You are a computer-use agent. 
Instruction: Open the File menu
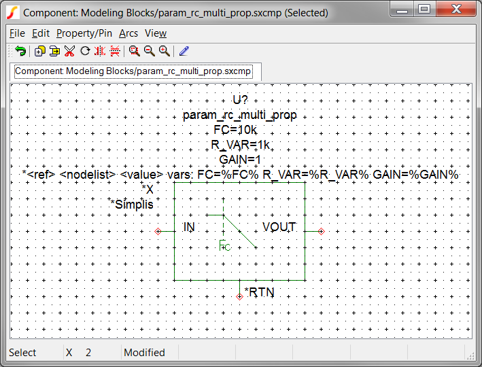point(17,33)
